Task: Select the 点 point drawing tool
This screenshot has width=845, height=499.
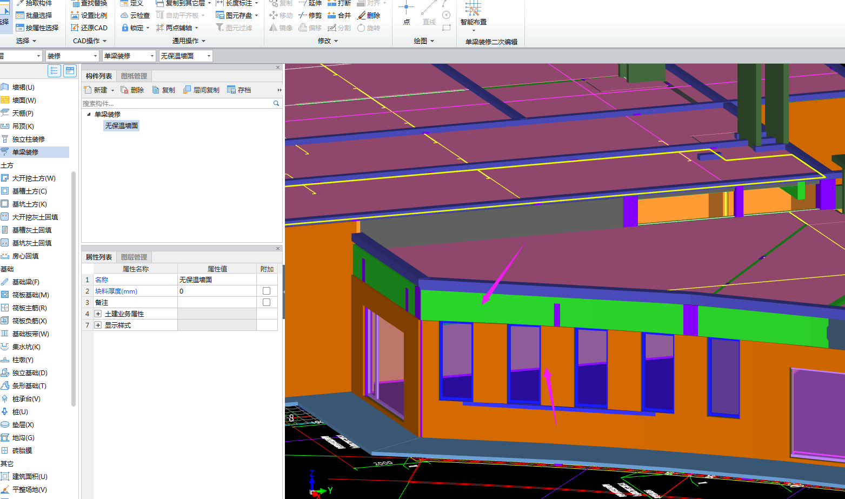Action: click(406, 14)
